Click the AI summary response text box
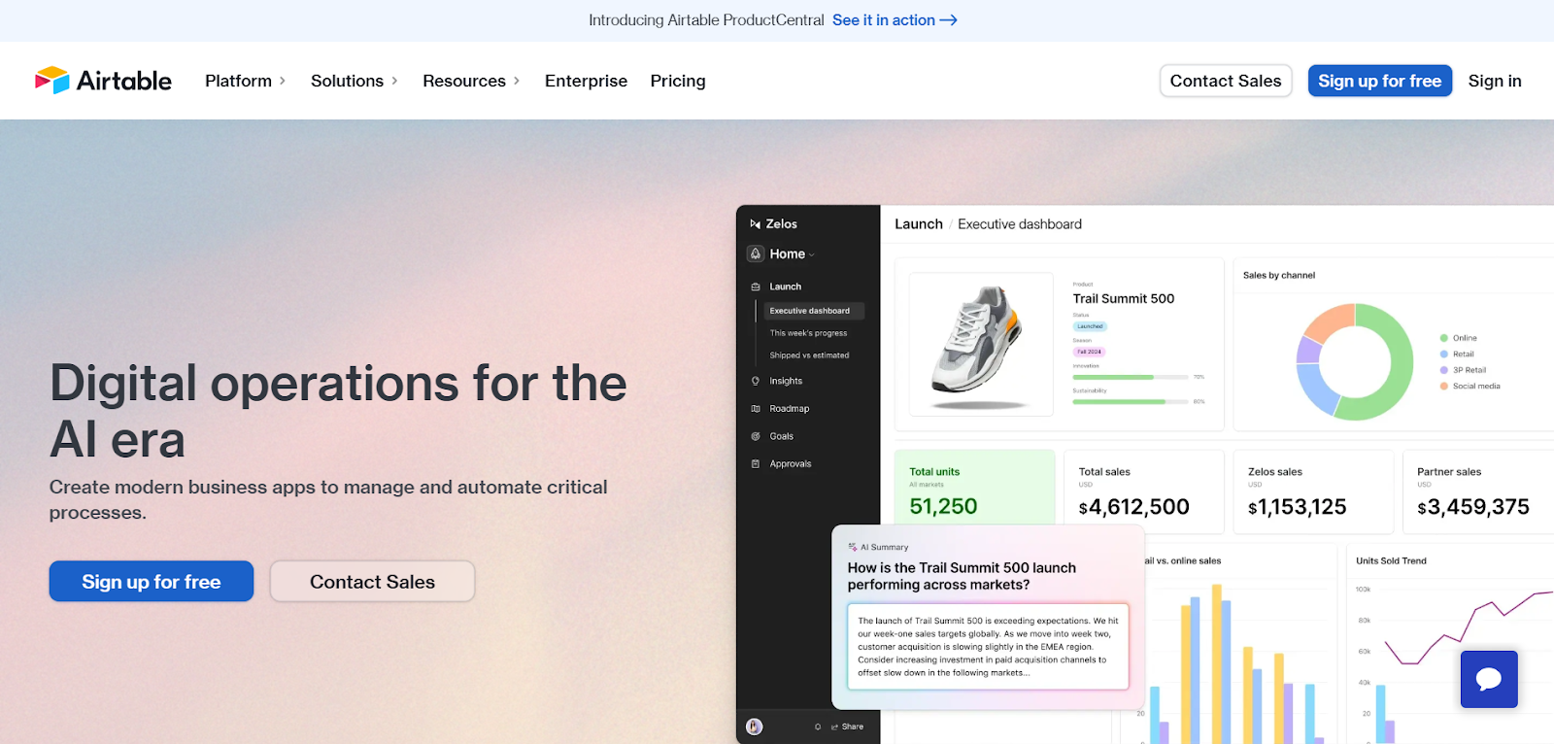Screen dimensions: 1554x744 [x=988, y=647]
